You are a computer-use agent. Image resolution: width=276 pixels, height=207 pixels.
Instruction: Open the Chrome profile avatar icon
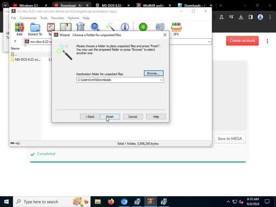coord(260,17)
